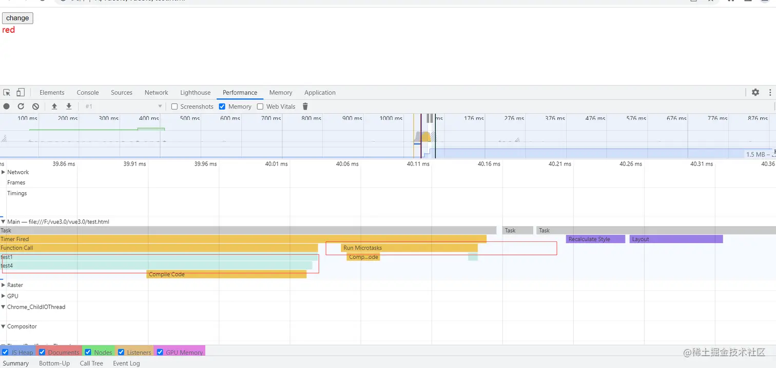This screenshot has height=368, width=776.
Task: Start recording with the record circle
Action: [x=7, y=107]
